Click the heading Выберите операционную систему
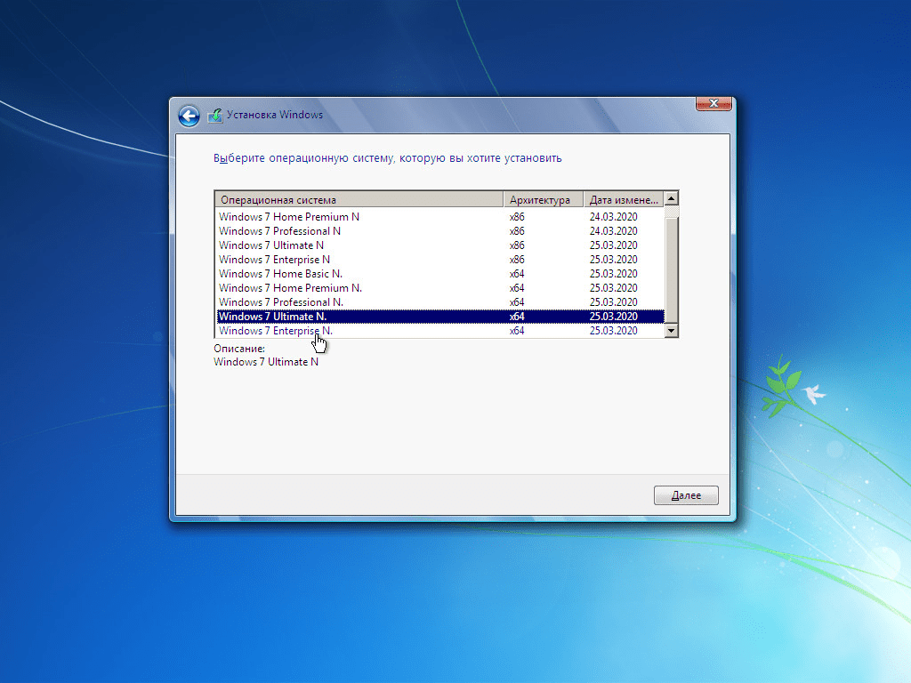This screenshot has width=911, height=683. [388, 158]
